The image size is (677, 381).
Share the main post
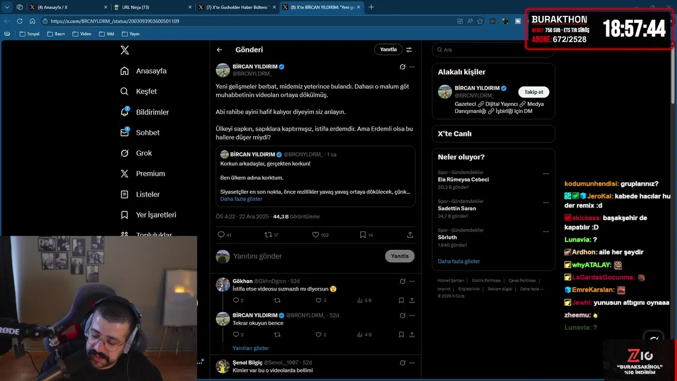[410, 235]
